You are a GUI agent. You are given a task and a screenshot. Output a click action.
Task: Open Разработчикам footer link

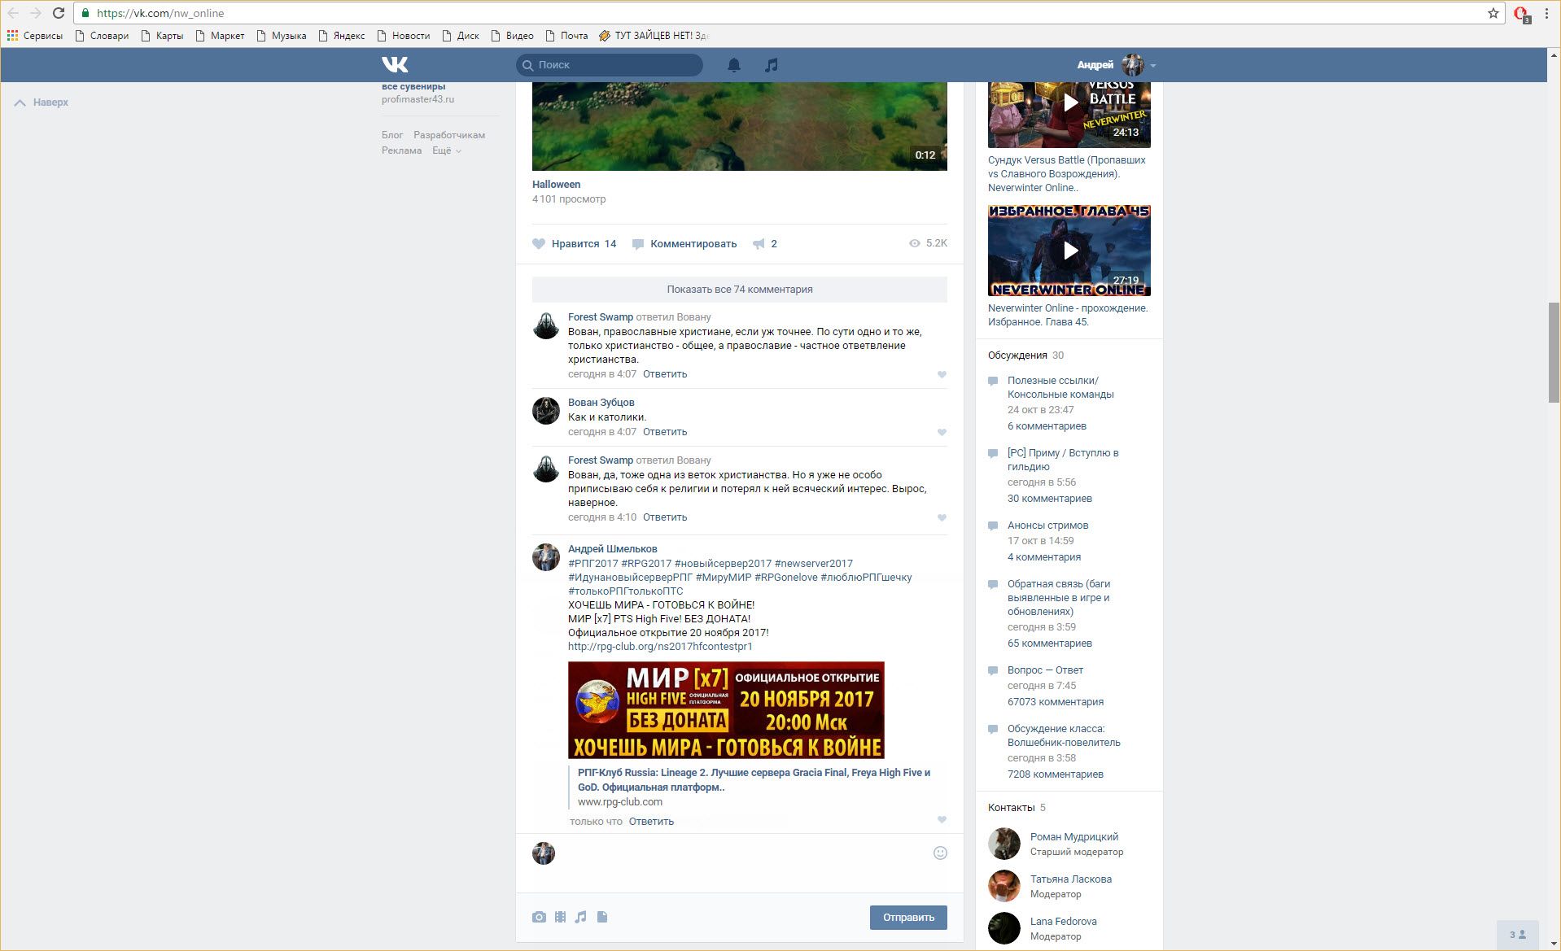pyautogui.click(x=449, y=135)
